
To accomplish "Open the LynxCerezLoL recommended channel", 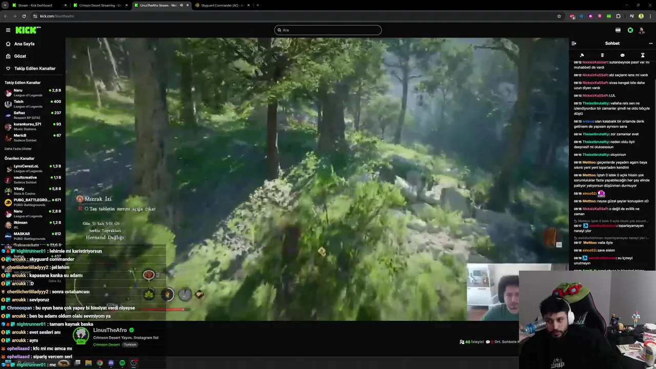I will 33,169.
